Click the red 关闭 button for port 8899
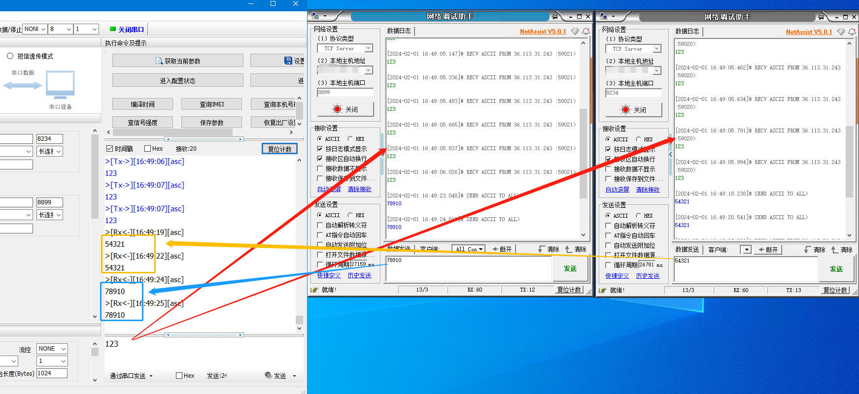This screenshot has height=394, width=859. pyautogui.click(x=345, y=109)
